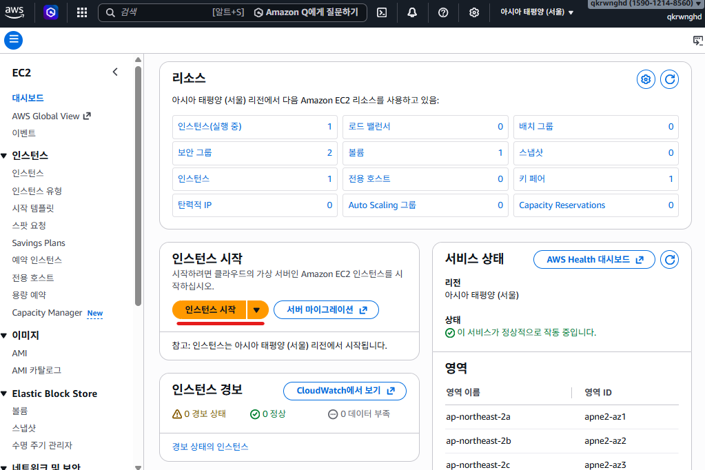705x470 pixels.
Task: Click the 영역 이름 column header
Action: [x=462, y=392]
